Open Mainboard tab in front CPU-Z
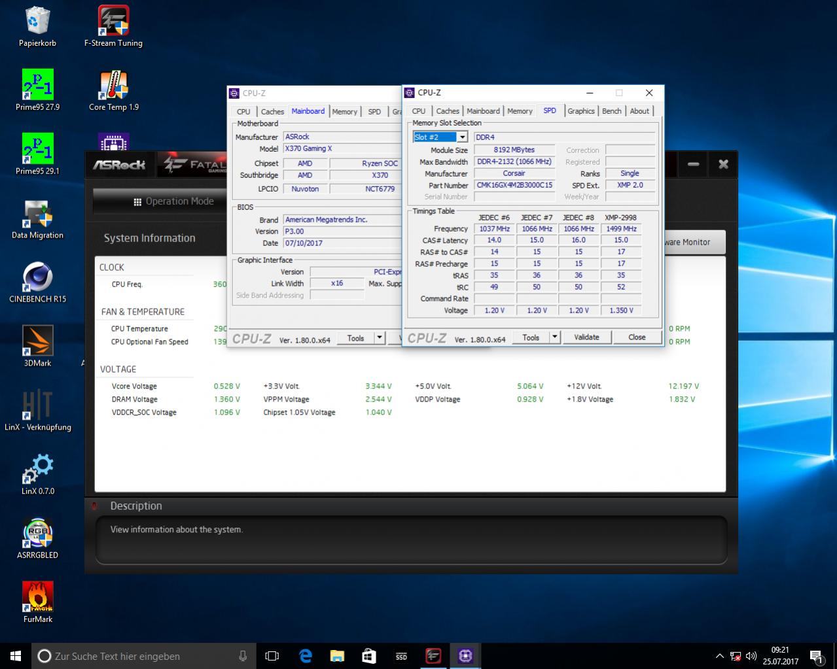 click(483, 111)
